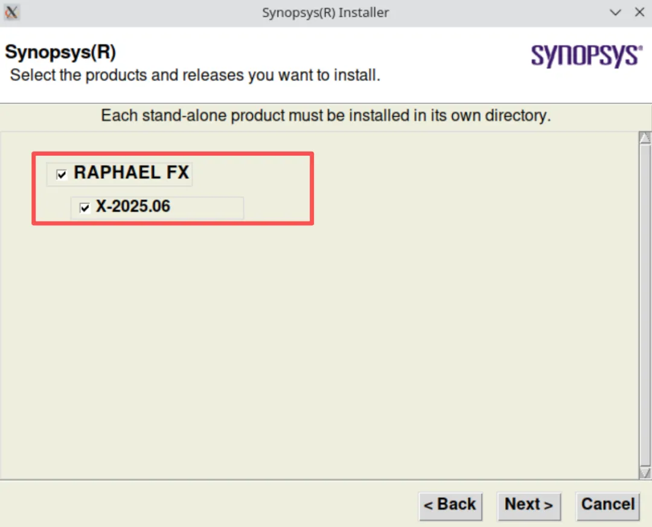The image size is (652, 527).
Task: Uncheck the RAPHAEL FX product checkbox
Action: pos(62,174)
